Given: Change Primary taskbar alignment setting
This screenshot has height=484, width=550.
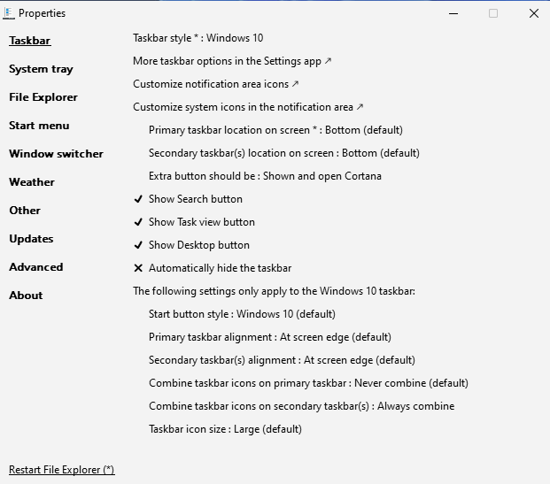Looking at the screenshot, I should (270, 337).
